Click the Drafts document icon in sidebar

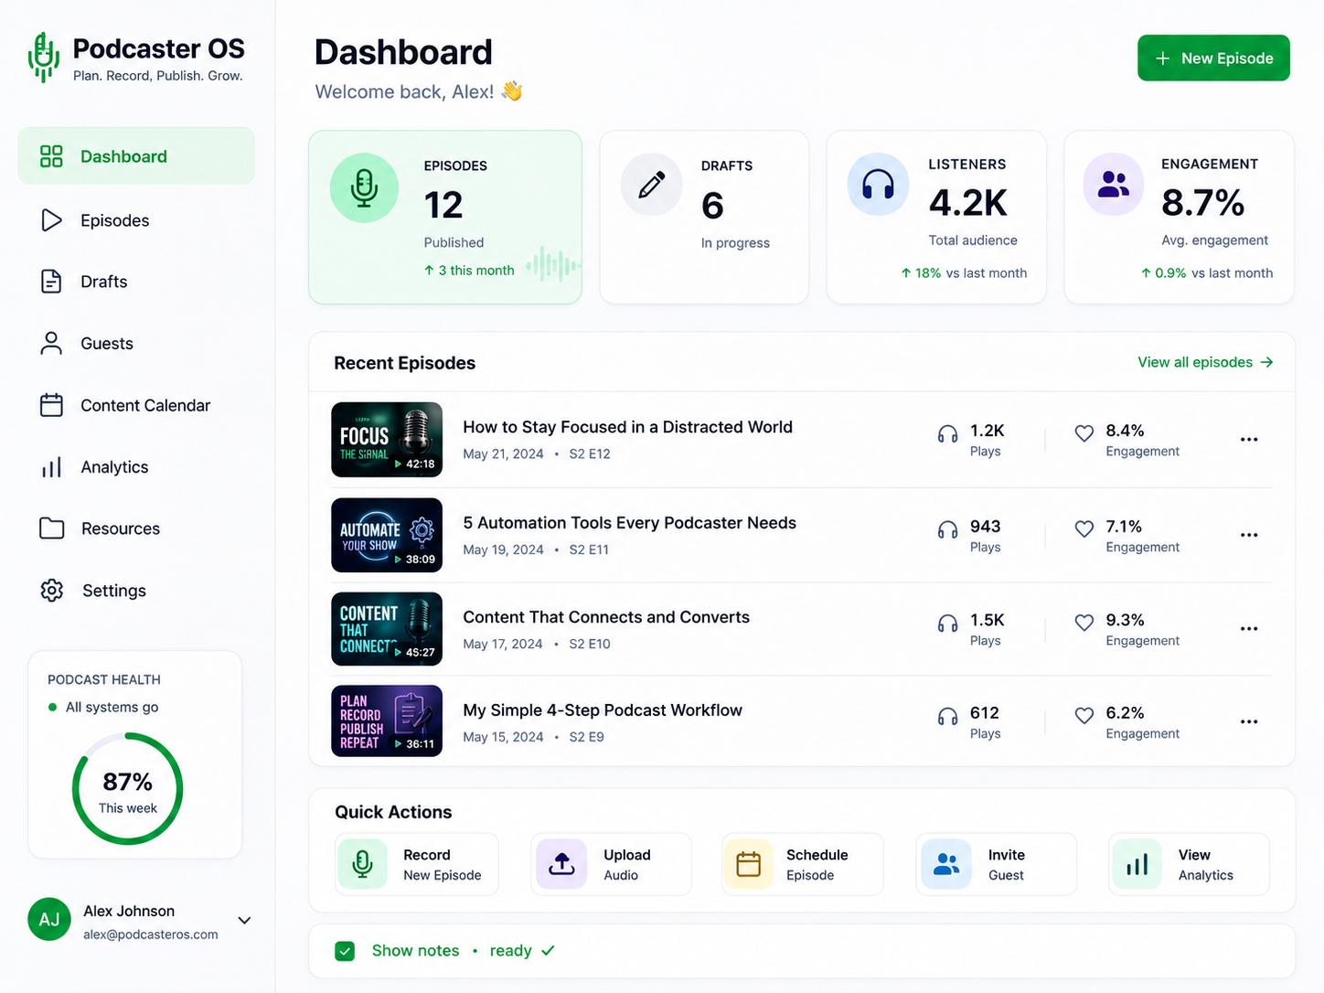[x=51, y=282]
